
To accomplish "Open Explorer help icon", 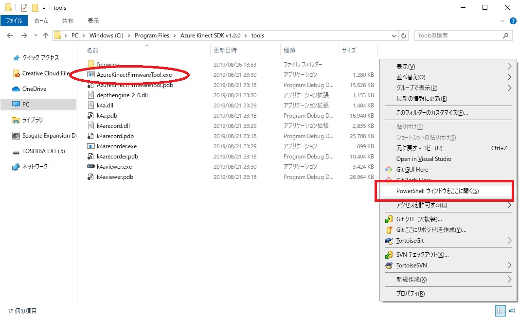I will (513, 21).
